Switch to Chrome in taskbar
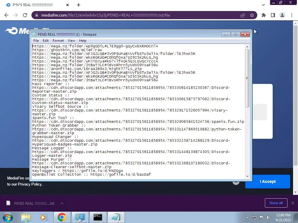Viewport: 298px width, 223px height. pos(62,217)
